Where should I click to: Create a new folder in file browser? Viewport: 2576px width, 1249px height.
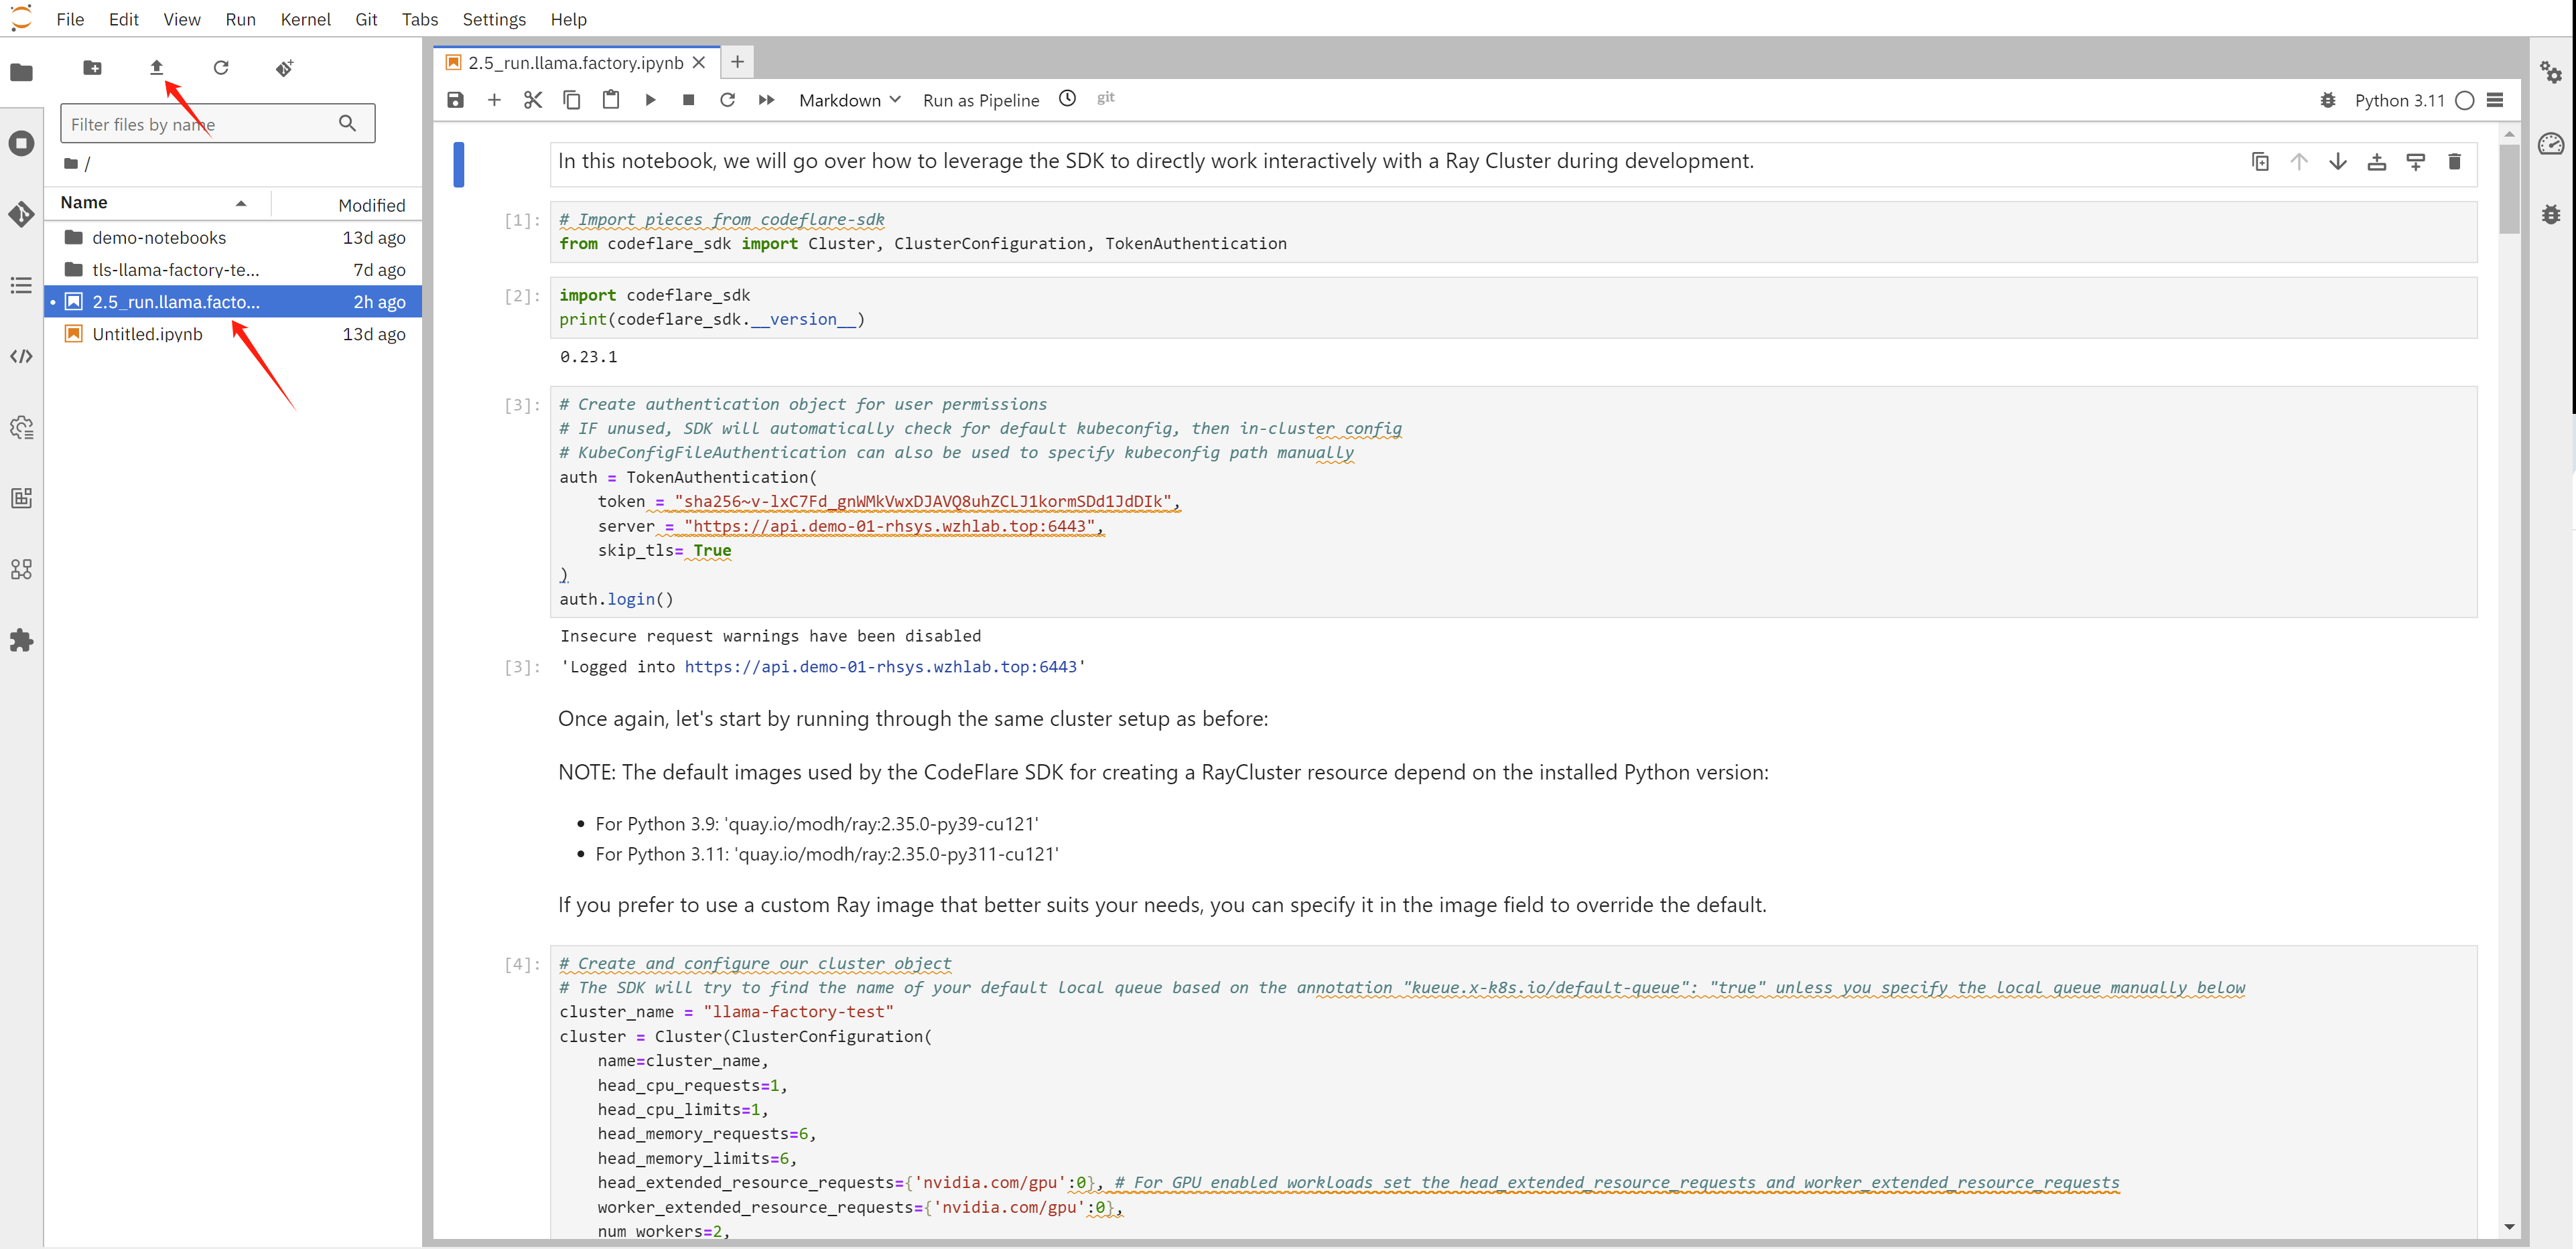point(92,67)
